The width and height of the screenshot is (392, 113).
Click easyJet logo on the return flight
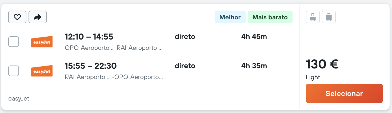(42, 71)
